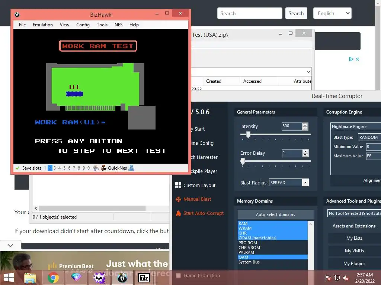Click the Manual Blast crosshair icon
Screen dimensions: 381x285
(x=178, y=199)
